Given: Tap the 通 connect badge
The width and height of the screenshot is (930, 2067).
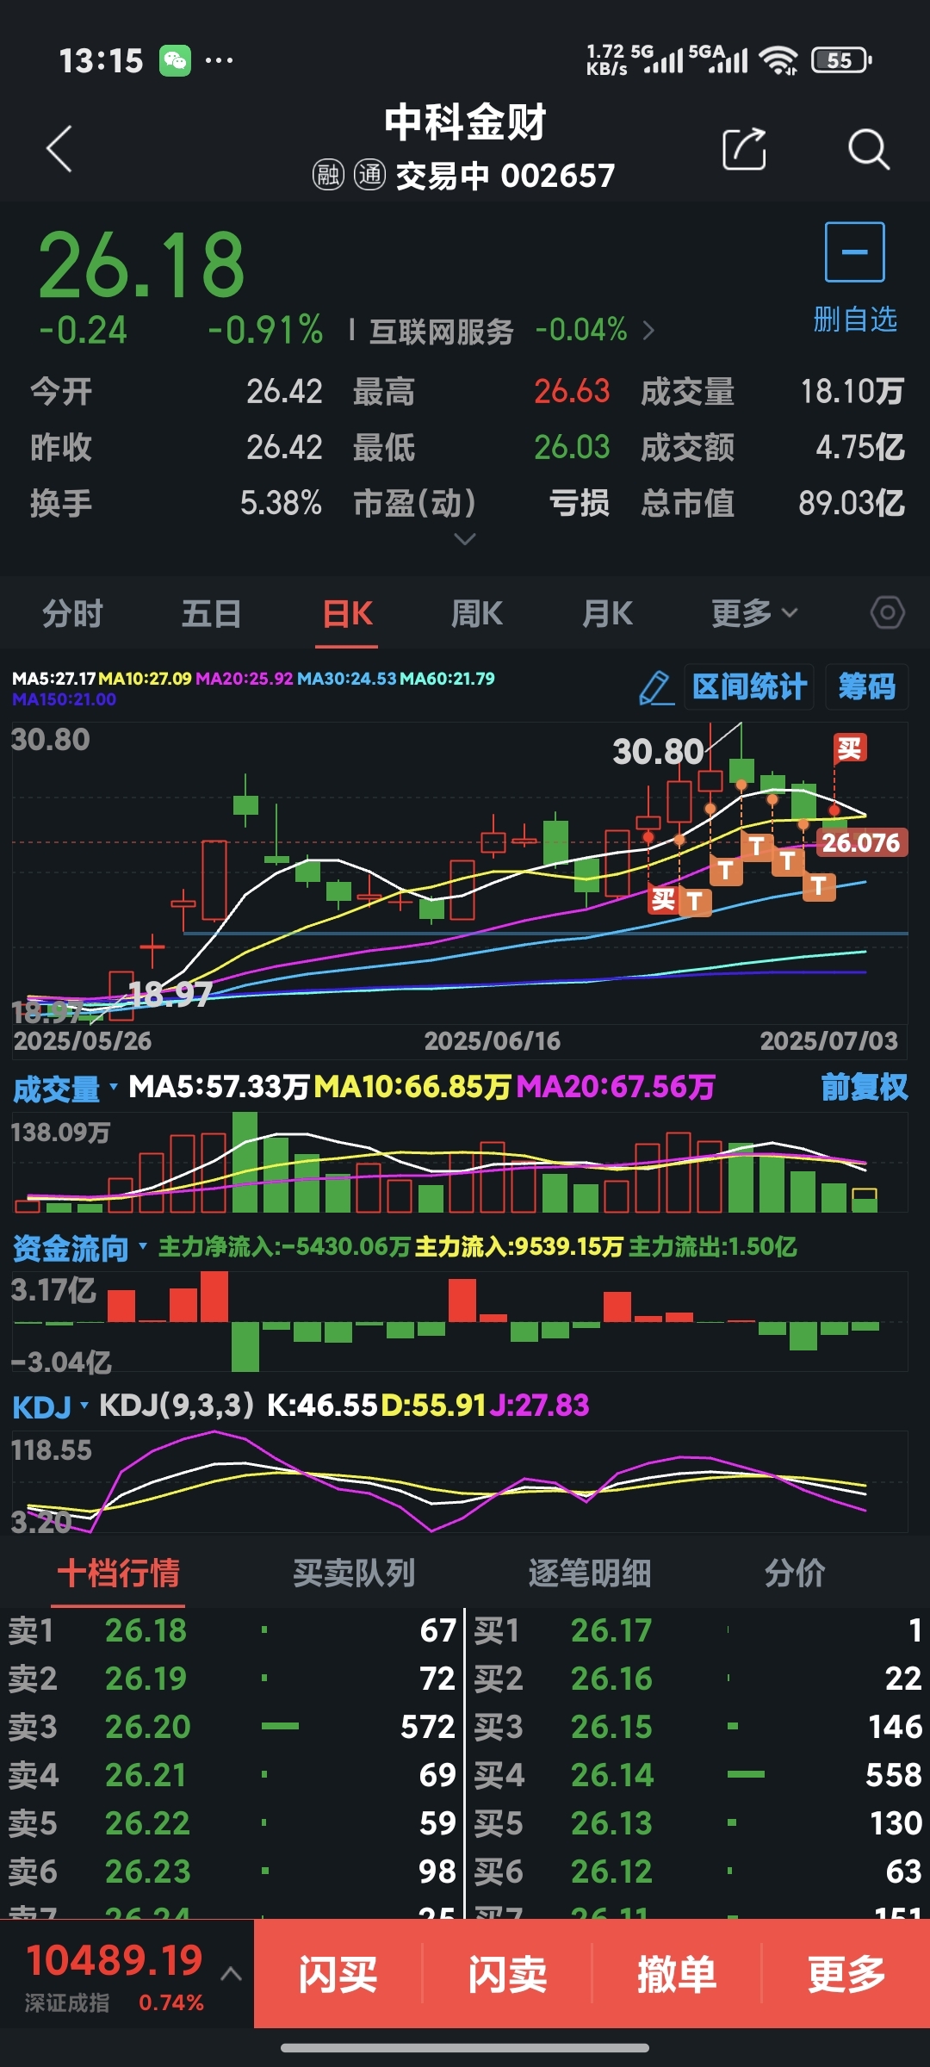Looking at the screenshot, I should pyautogui.click(x=369, y=175).
